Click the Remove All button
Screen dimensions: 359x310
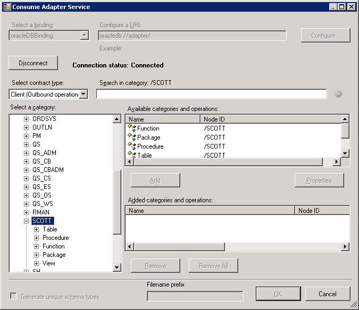point(213,266)
